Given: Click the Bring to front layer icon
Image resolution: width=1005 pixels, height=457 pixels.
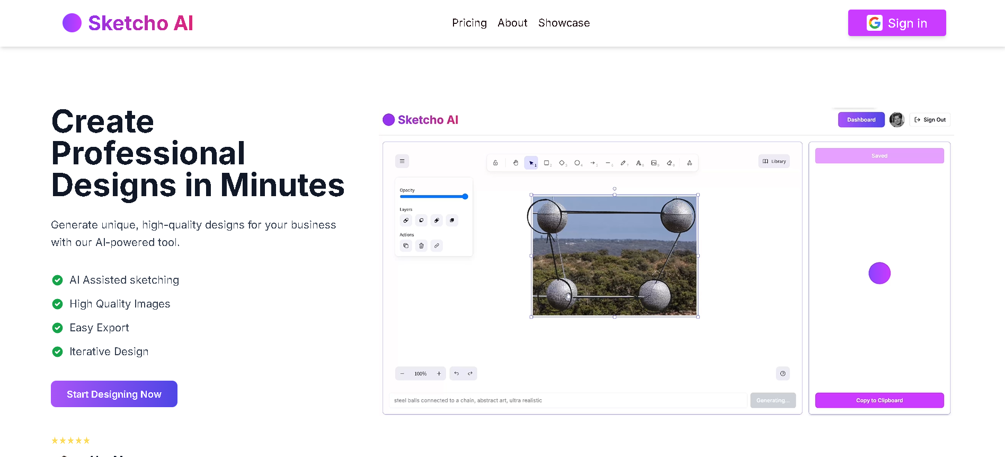Looking at the screenshot, I should click(452, 220).
